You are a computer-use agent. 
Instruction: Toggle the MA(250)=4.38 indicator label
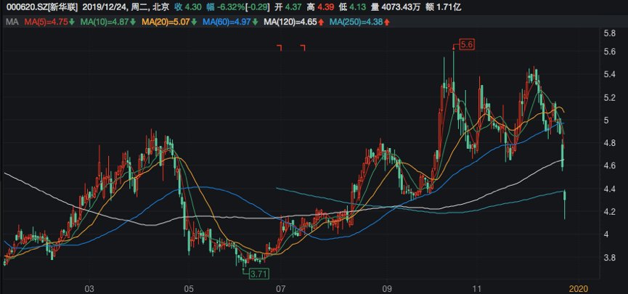356,23
